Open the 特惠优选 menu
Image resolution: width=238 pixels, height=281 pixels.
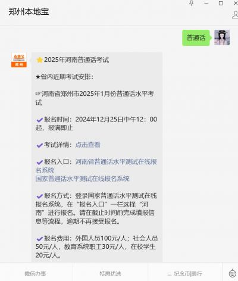(x=110, y=274)
